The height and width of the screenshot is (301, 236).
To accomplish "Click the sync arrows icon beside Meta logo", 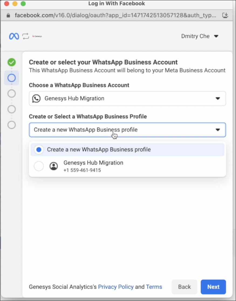I will (26, 36).
